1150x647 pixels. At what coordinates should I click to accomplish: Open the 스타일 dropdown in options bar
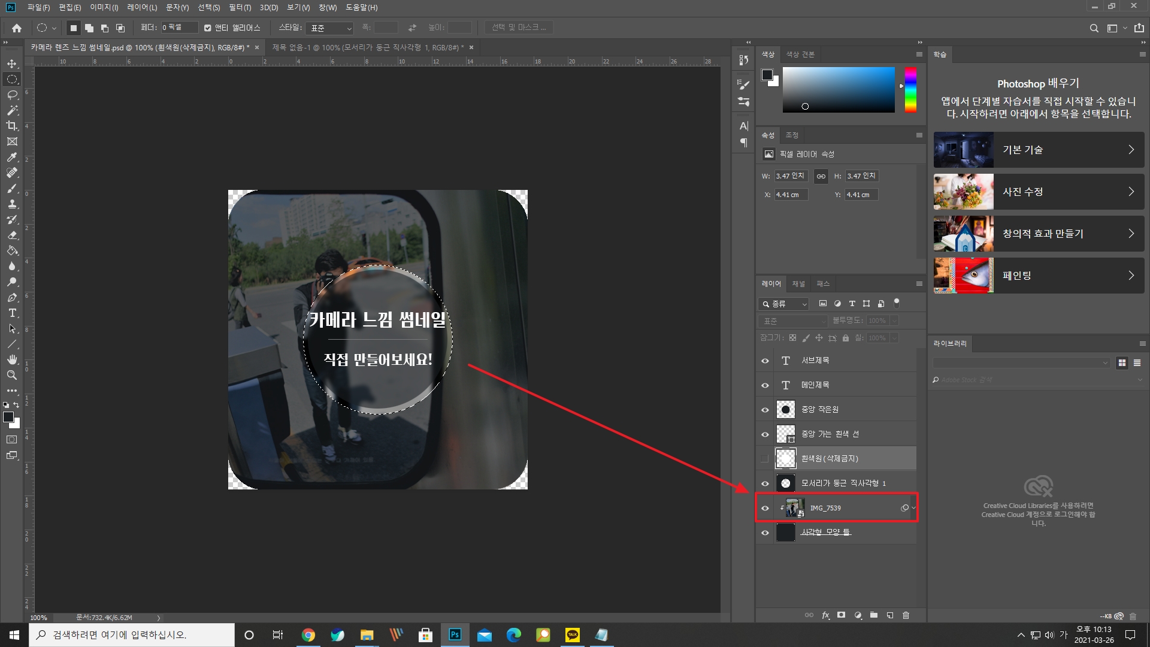330,28
